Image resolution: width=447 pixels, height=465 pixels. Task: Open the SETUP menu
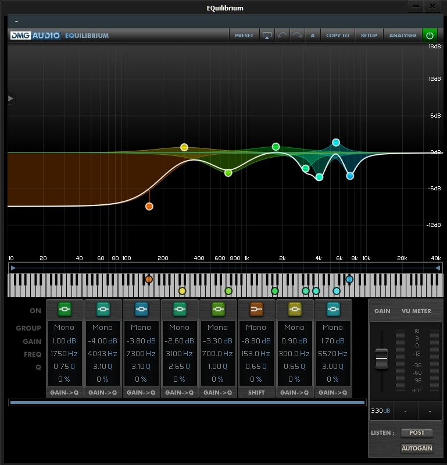click(369, 36)
